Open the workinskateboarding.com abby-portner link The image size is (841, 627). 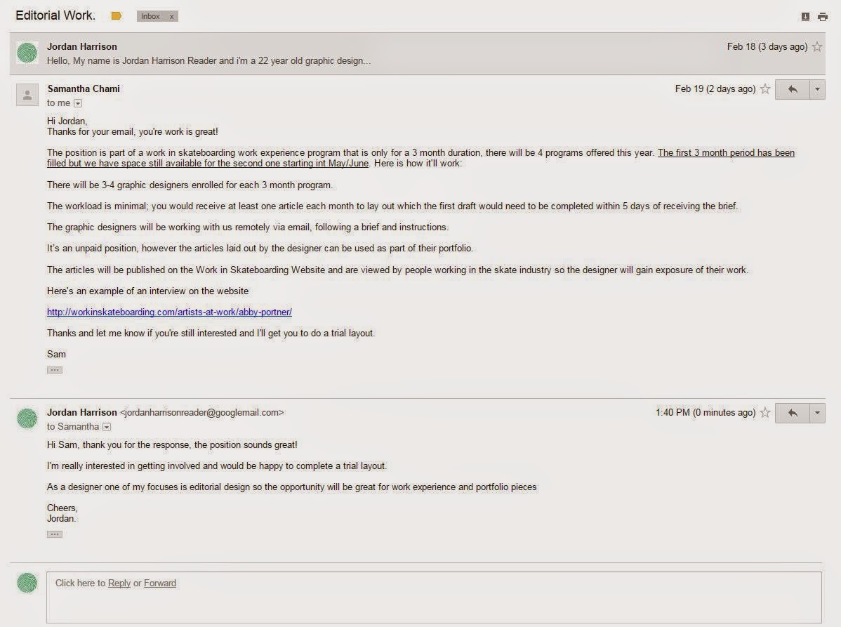coord(169,312)
